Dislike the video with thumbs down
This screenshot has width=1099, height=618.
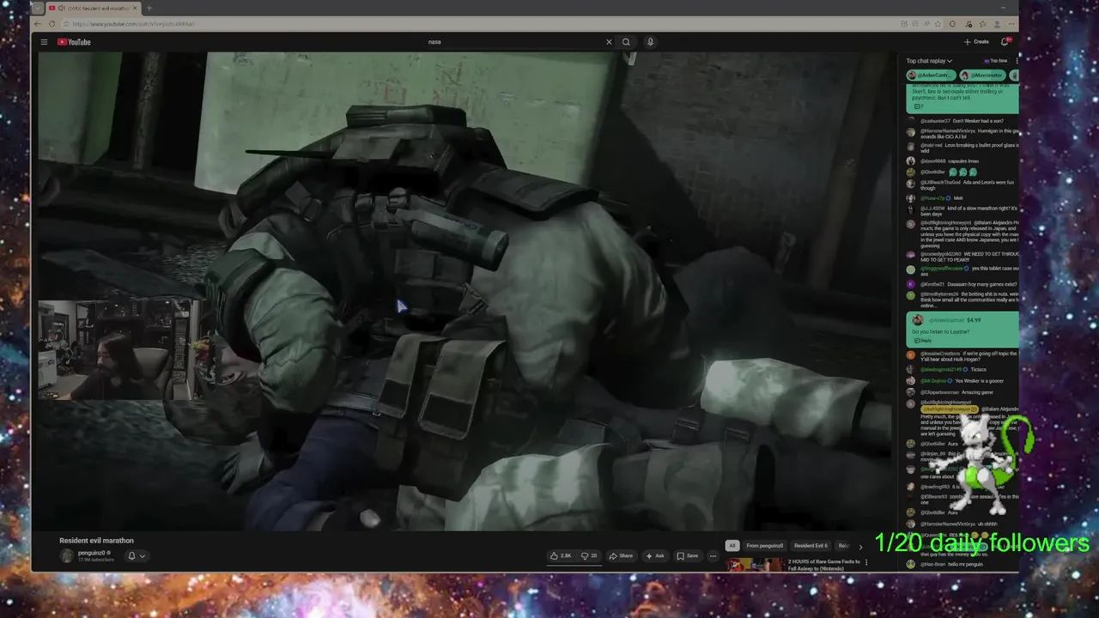(x=589, y=556)
